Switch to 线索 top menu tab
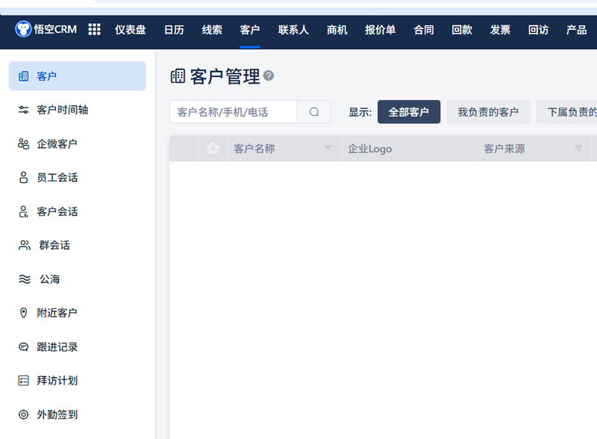 (x=212, y=30)
